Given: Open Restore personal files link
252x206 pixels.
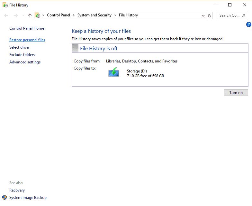Looking at the screenshot, I should click(x=27, y=40).
